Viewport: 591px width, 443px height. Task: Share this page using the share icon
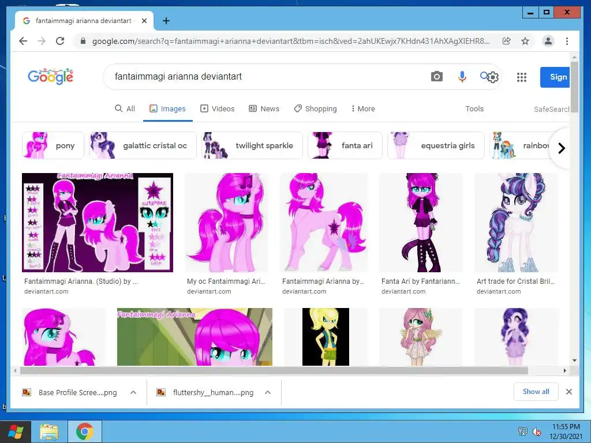[x=507, y=41]
